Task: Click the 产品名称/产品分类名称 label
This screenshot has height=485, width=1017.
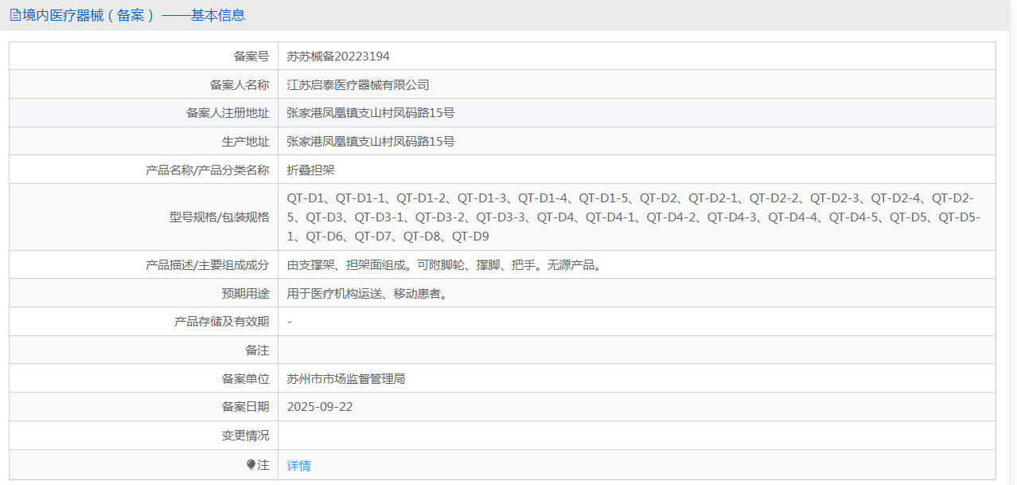Action: pos(208,170)
